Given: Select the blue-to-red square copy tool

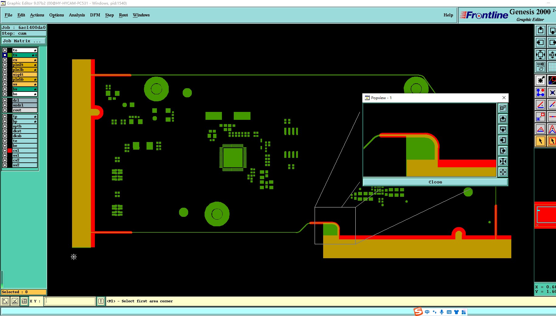Looking at the screenshot, I should click(x=540, y=117).
